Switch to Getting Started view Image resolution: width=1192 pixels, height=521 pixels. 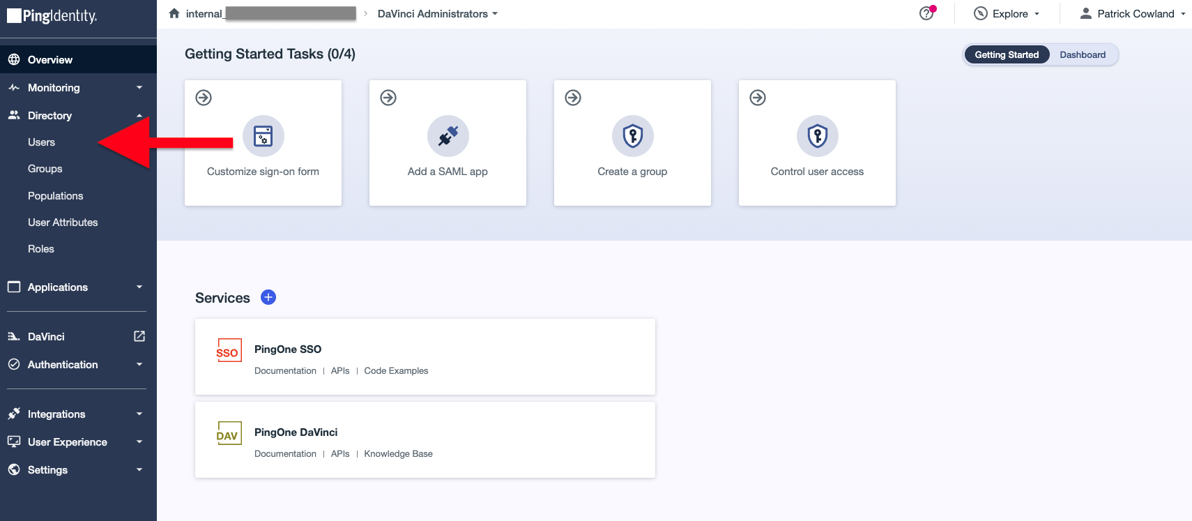click(1007, 54)
